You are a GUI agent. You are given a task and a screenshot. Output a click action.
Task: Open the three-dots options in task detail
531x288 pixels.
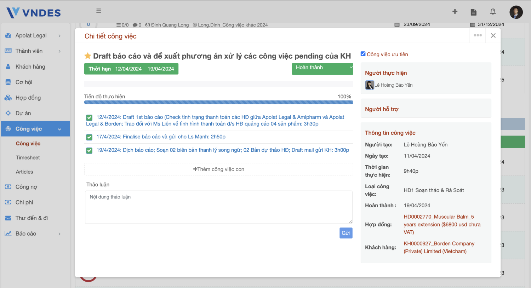click(478, 35)
